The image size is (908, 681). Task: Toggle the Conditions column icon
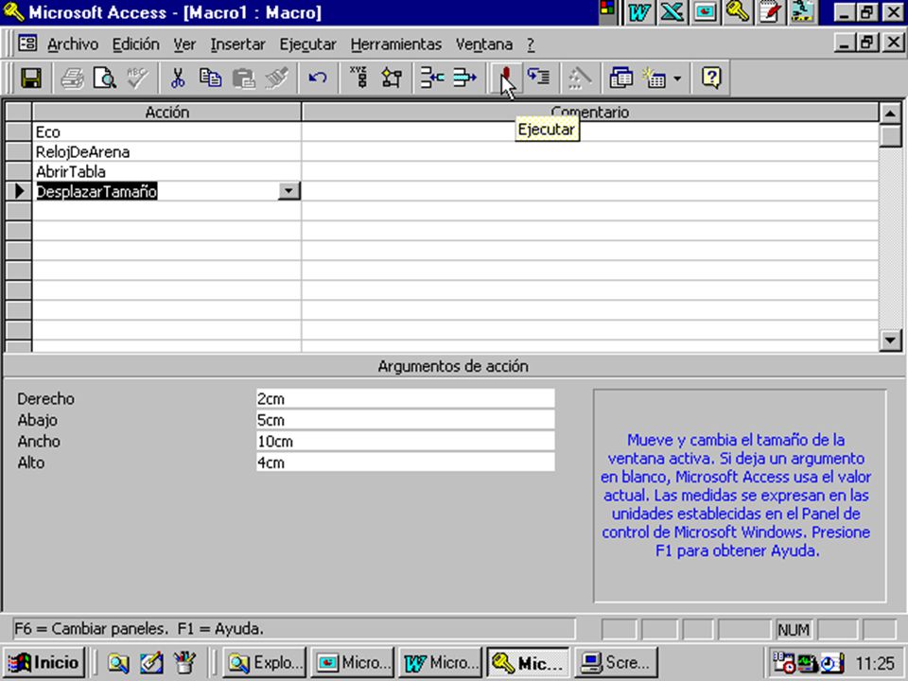pyautogui.click(x=392, y=78)
